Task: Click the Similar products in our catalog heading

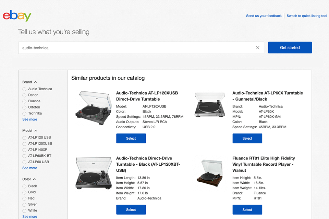Action: [x=108, y=78]
